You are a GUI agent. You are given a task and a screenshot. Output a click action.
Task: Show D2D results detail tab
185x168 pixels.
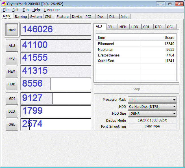(159, 27)
